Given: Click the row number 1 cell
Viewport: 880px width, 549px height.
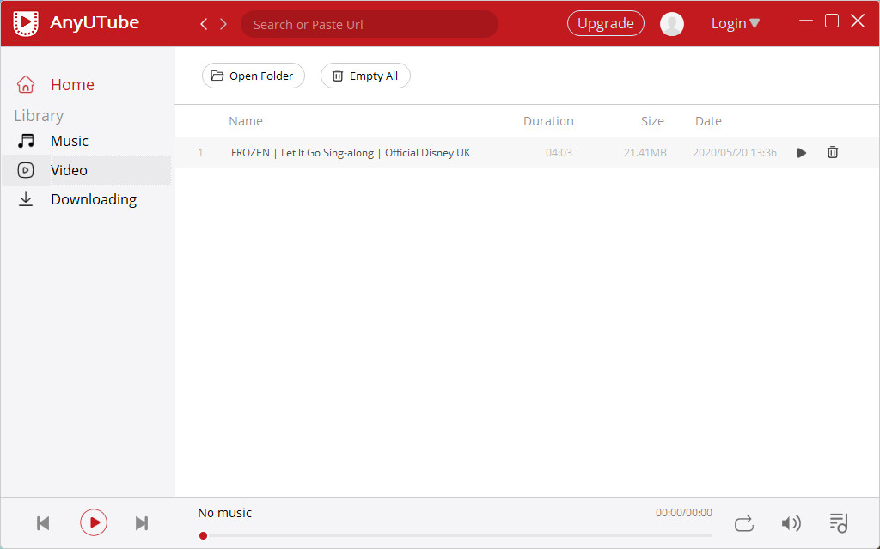Looking at the screenshot, I should (200, 153).
